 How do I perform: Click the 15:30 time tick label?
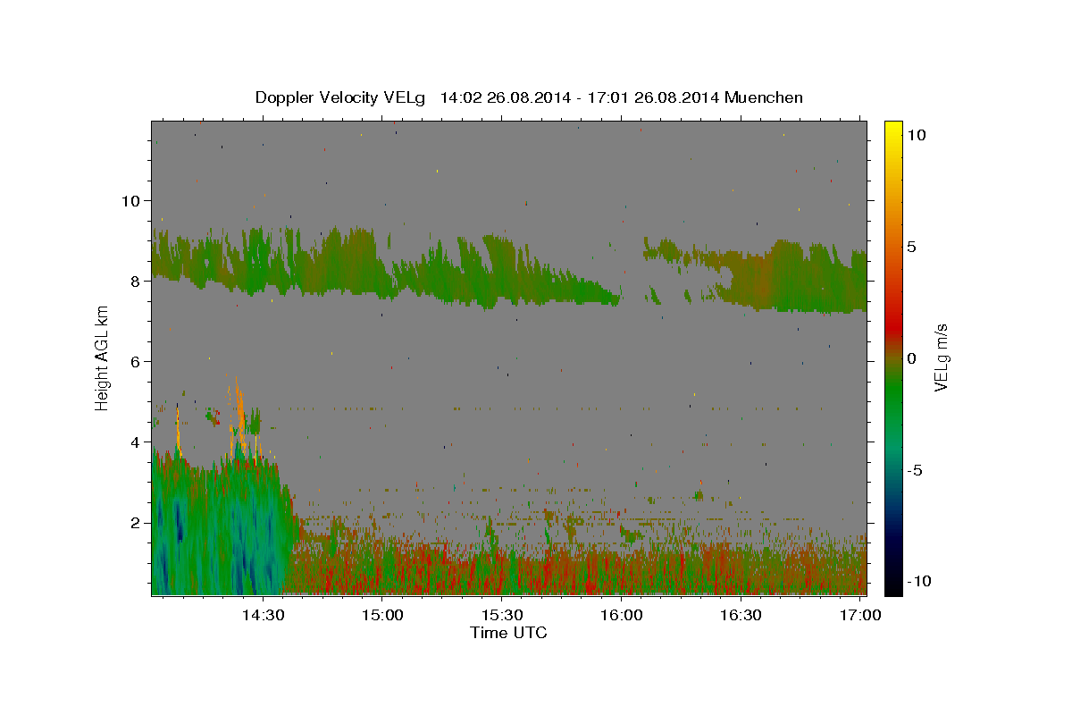(x=502, y=616)
